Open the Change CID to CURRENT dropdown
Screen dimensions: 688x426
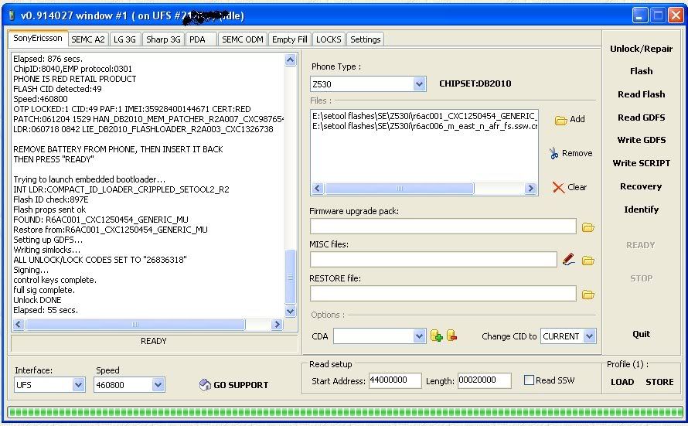point(589,336)
